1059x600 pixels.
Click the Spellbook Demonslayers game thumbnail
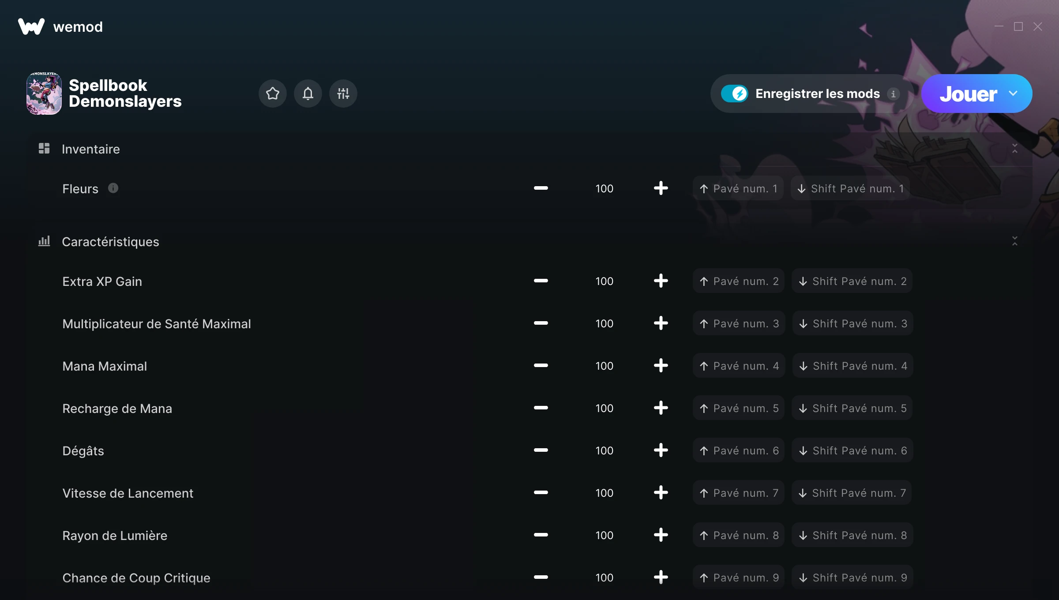tap(44, 94)
